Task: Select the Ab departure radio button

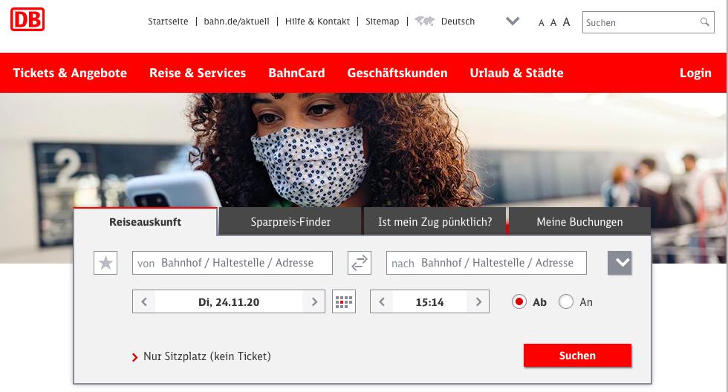Action: tap(519, 302)
